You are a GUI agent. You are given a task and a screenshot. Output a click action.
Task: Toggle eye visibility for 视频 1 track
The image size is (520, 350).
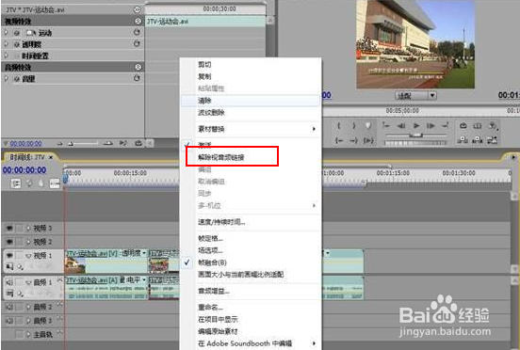click(9, 255)
